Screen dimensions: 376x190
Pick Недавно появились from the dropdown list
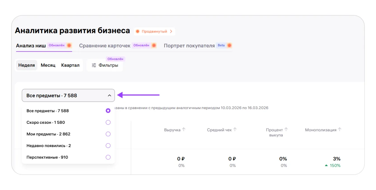click(x=49, y=146)
